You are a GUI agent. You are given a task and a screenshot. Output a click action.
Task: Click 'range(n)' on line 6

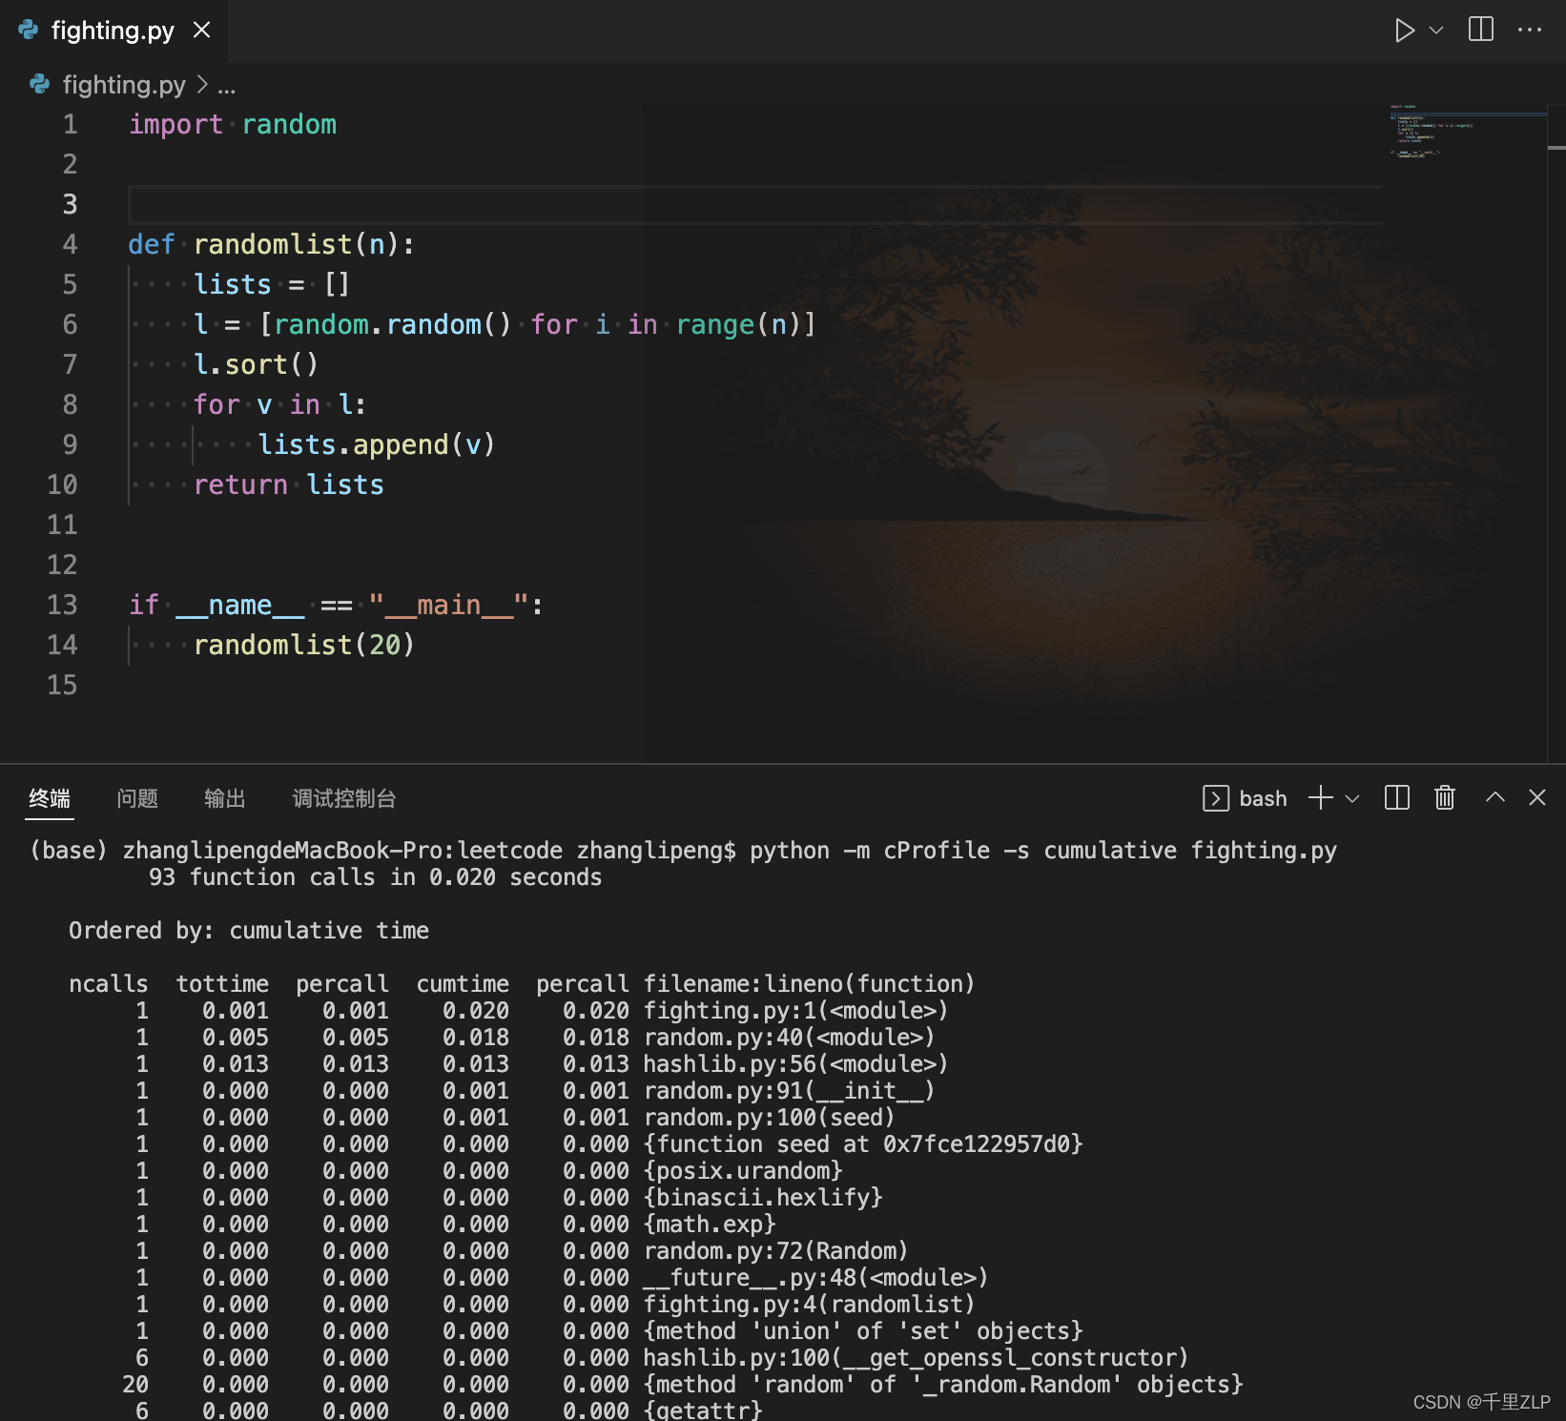tap(739, 324)
